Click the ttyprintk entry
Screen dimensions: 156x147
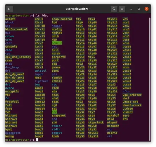coord(96,122)
